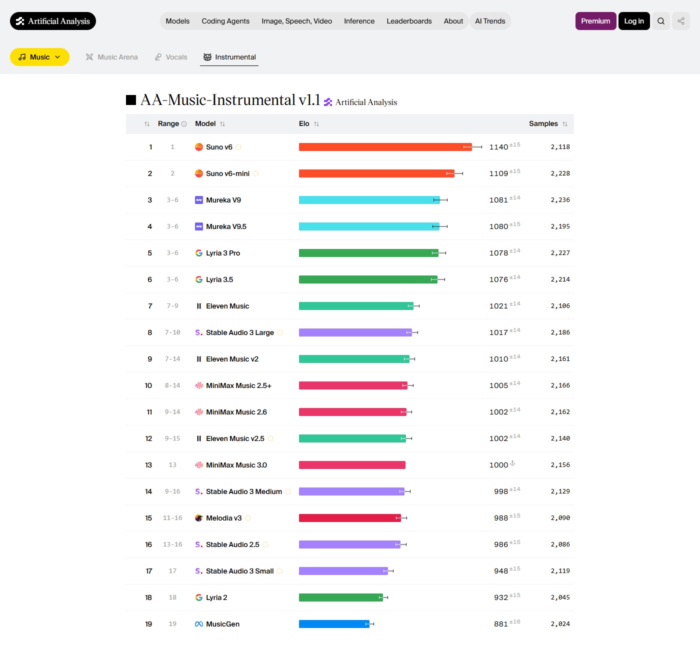Viewport: 700px width, 660px height.
Task: Open the Image, Speech, Video menu
Action: tap(297, 21)
